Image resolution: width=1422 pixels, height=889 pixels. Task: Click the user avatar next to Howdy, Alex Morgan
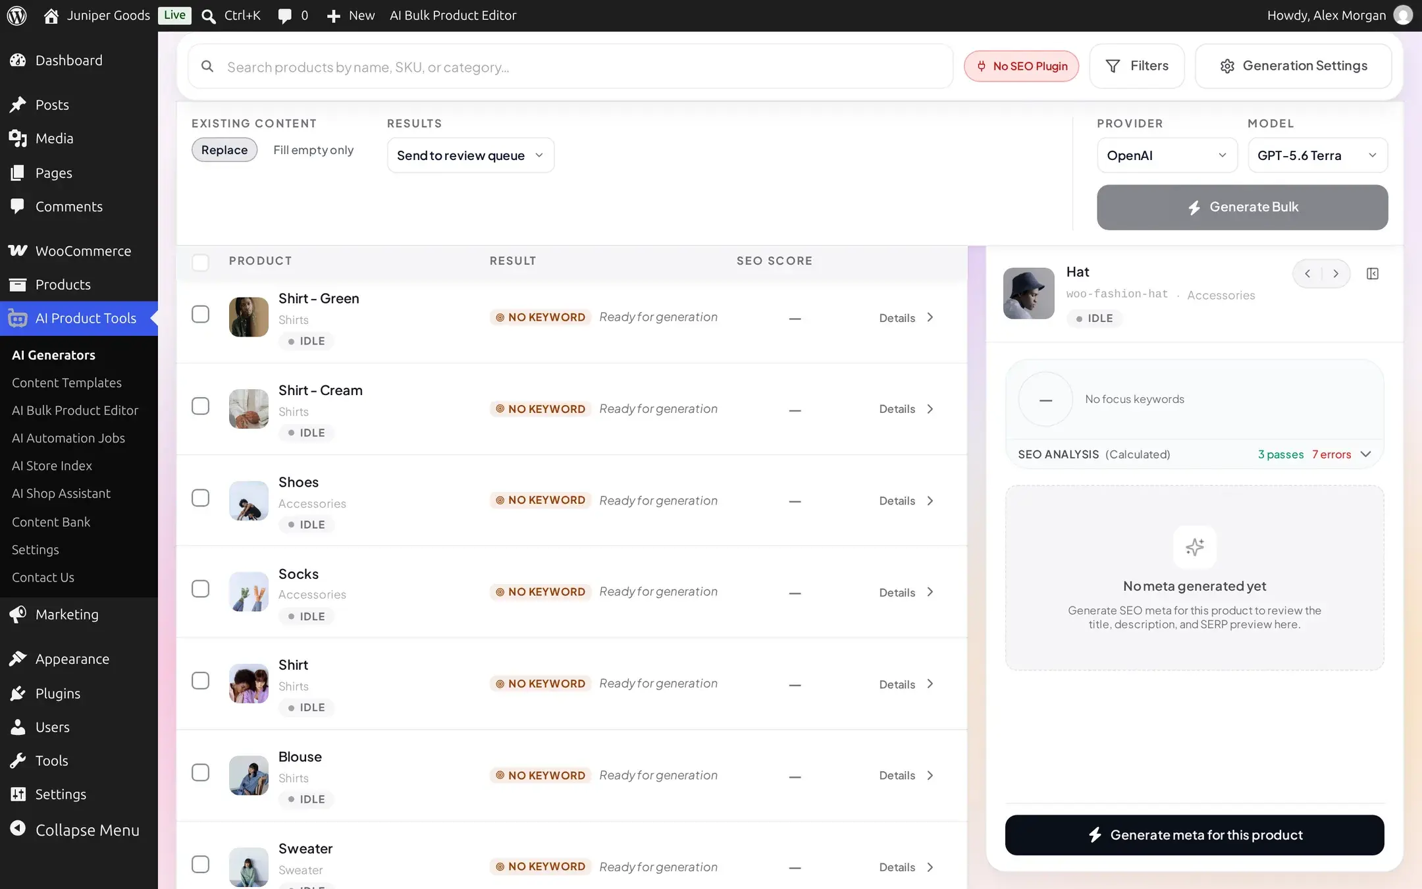point(1403,15)
